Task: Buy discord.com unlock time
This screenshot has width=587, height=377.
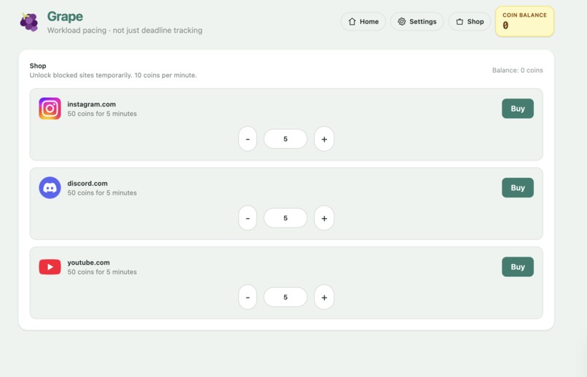Action: [518, 187]
